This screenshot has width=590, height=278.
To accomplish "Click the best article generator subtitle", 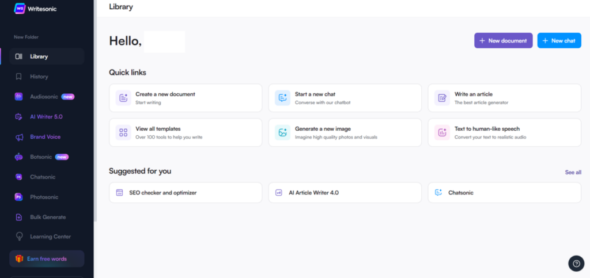I will (x=481, y=102).
